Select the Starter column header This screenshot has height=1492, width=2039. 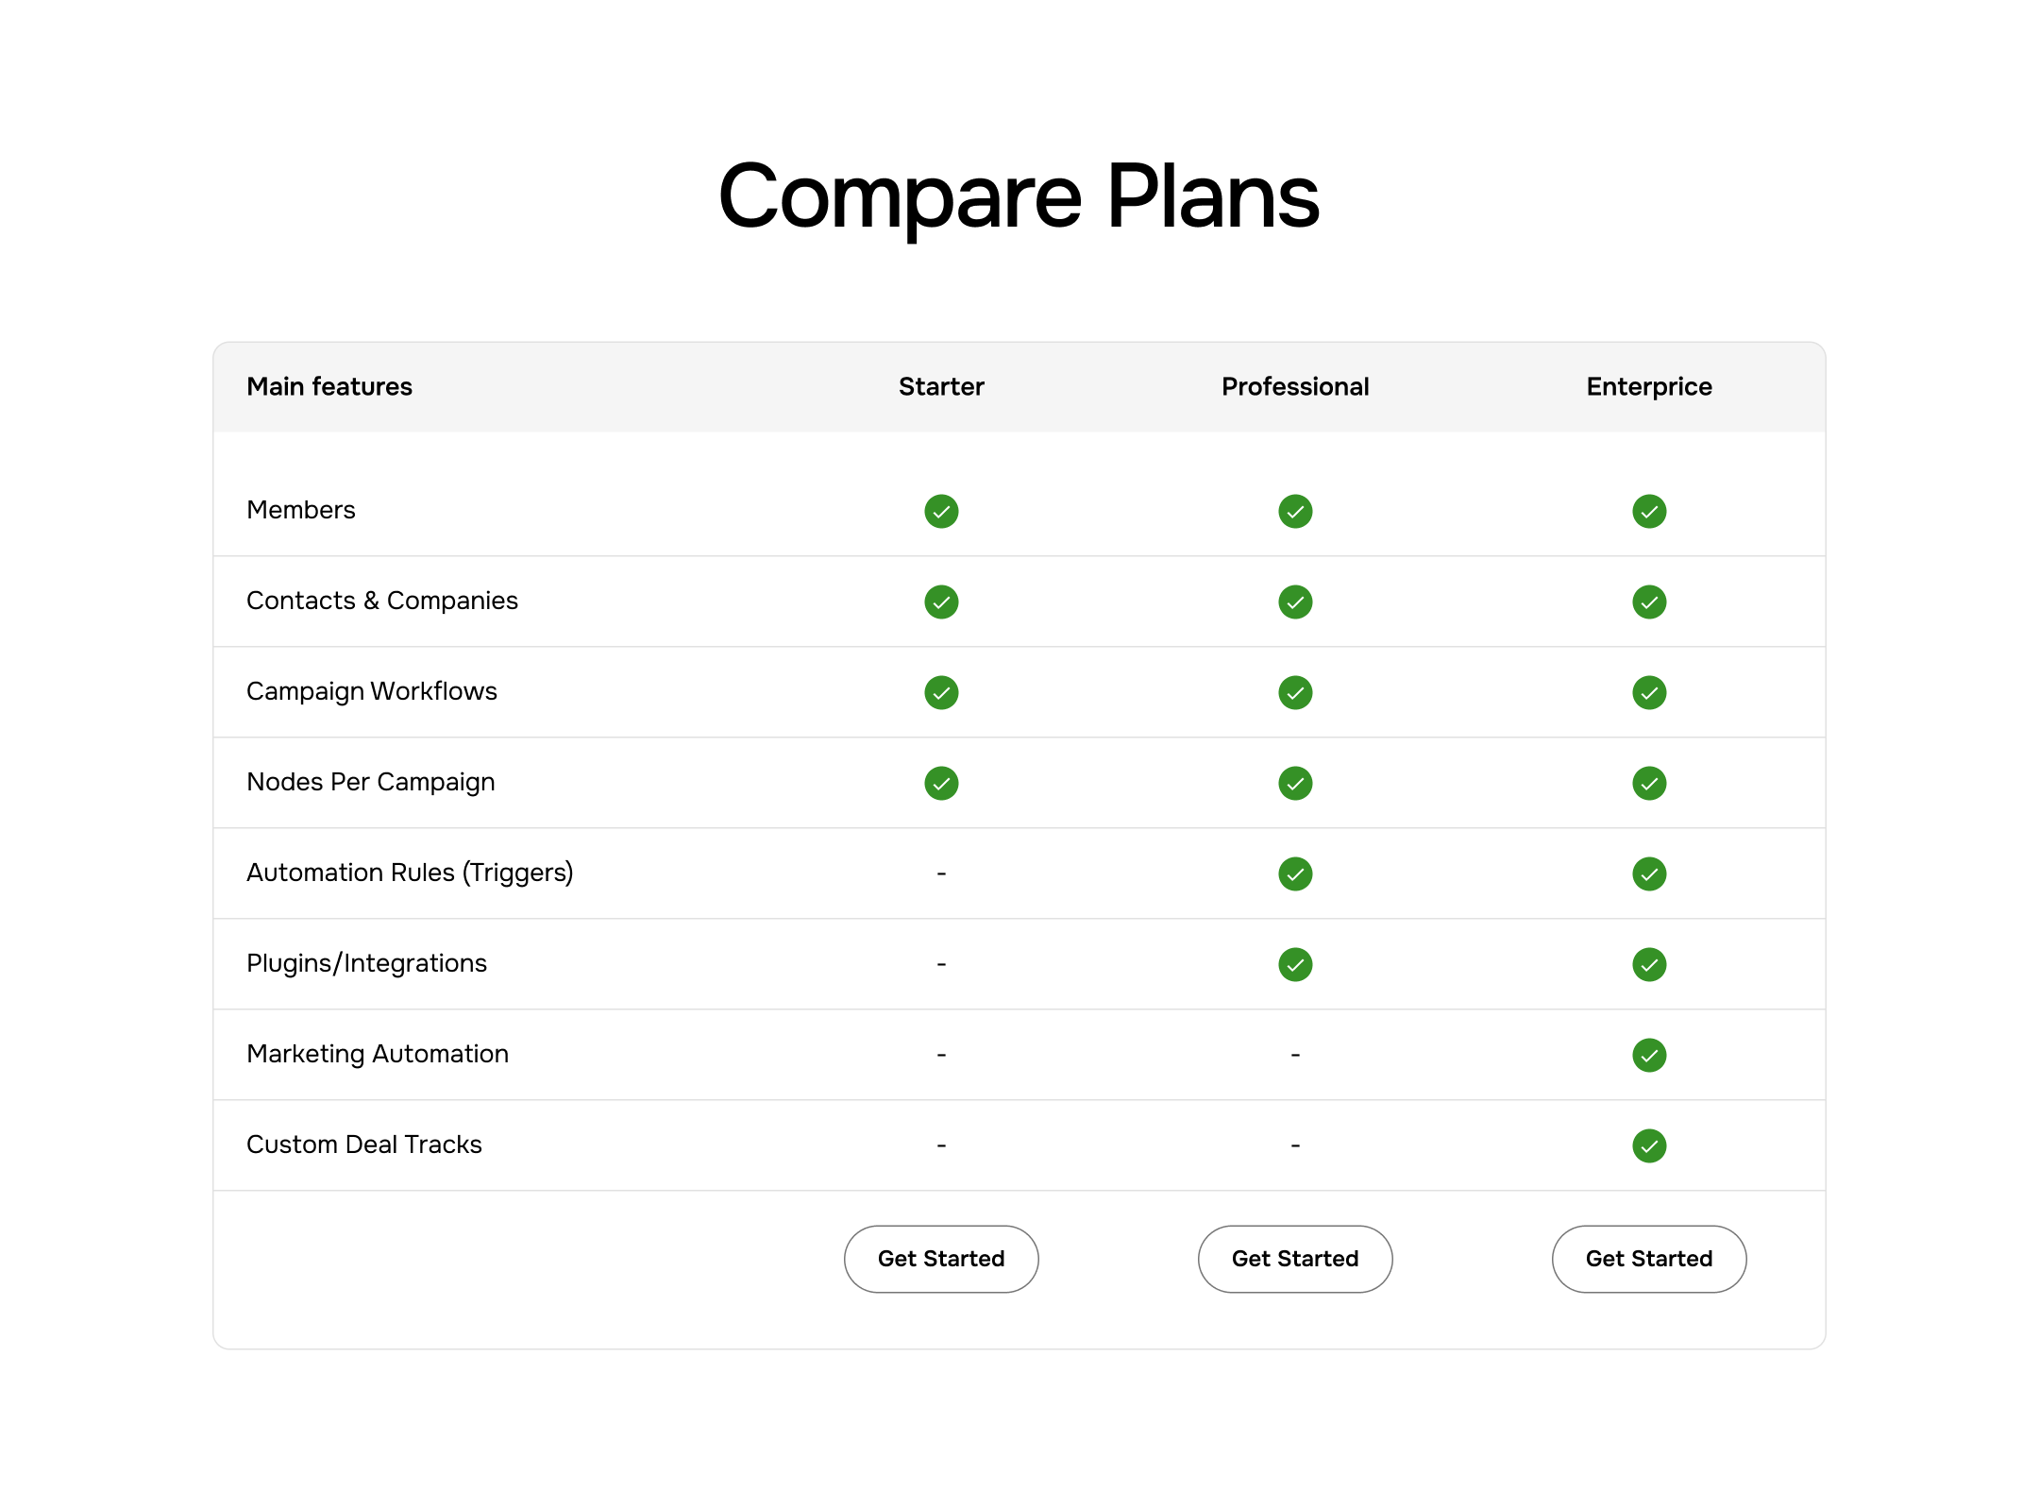pos(940,386)
